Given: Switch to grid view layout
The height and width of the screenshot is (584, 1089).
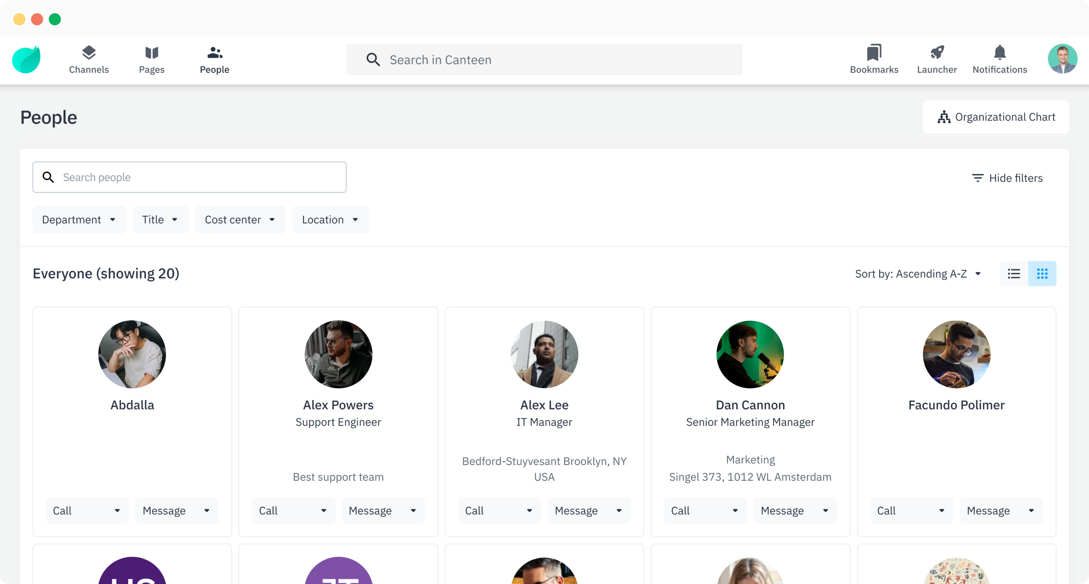Looking at the screenshot, I should pos(1042,273).
